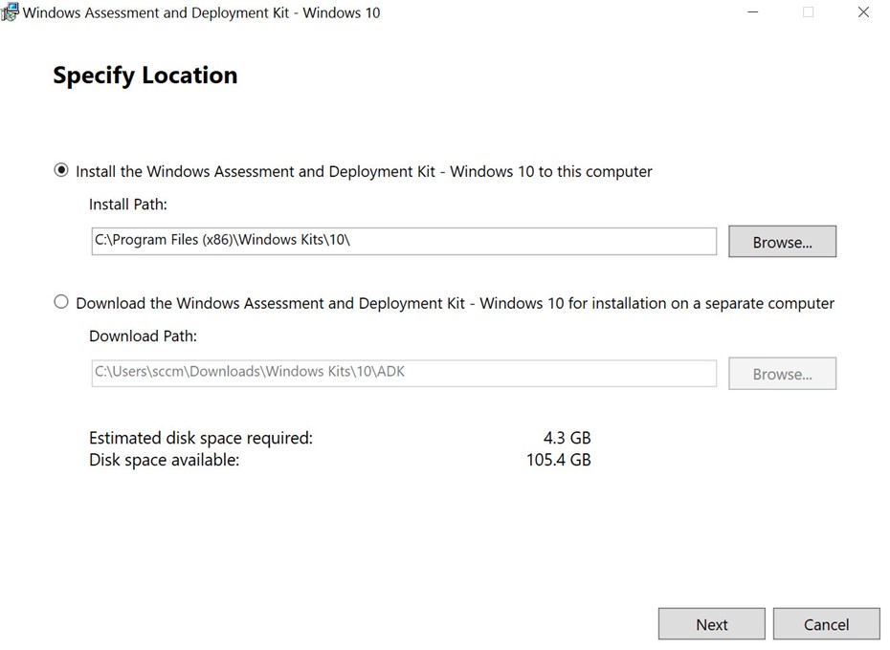The width and height of the screenshot is (890, 650).
Task: Click the download option label 'separate computer'
Action: click(x=769, y=303)
